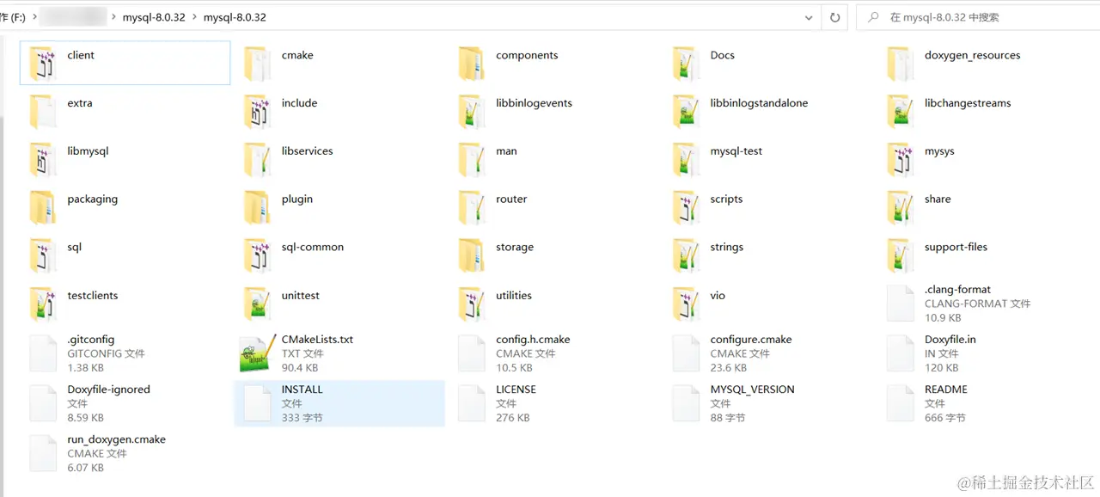The height and width of the screenshot is (497, 1100).
Task: Pick the router folder icon
Action: pos(472,208)
